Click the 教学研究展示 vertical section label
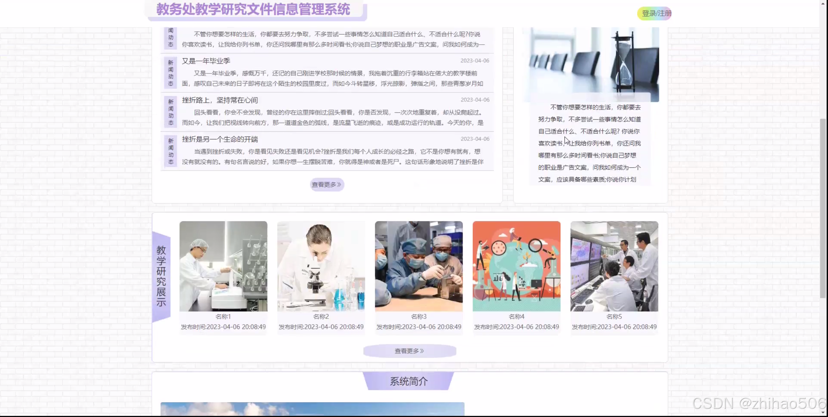Viewport: 828px width, 417px height. point(161,276)
